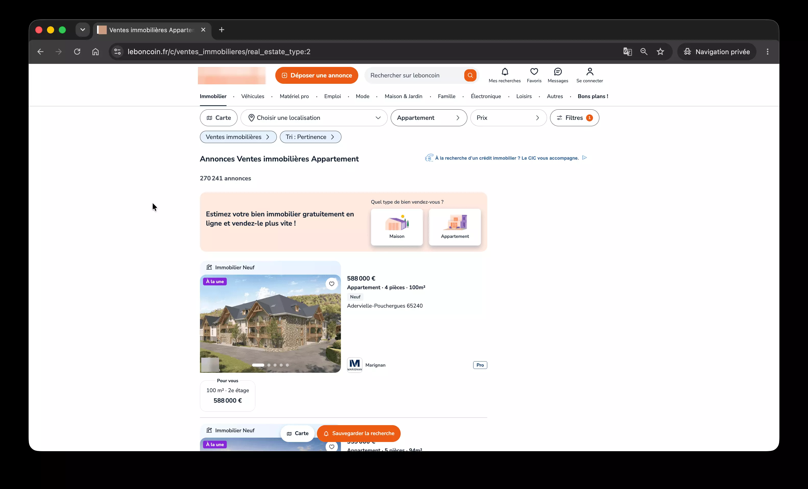The image size is (808, 489).
Task: Click floating Carte button at bottom
Action: click(298, 433)
